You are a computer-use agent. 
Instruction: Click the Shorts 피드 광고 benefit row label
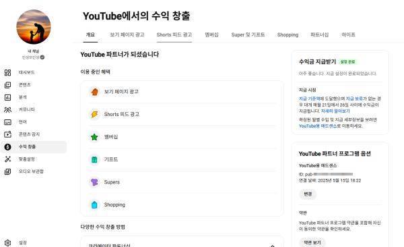click(x=122, y=114)
